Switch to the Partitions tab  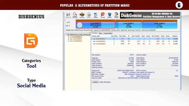point(95,33)
